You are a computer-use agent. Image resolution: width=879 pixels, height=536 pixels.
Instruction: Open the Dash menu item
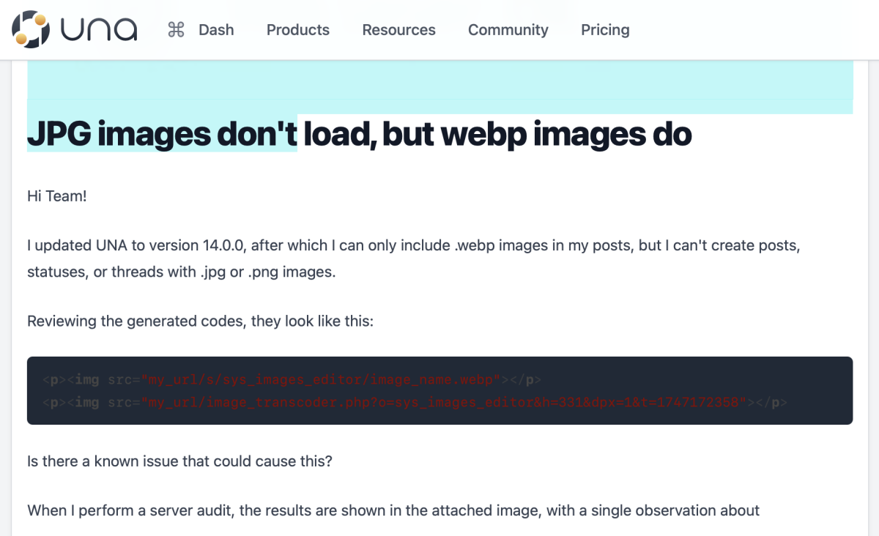click(216, 30)
